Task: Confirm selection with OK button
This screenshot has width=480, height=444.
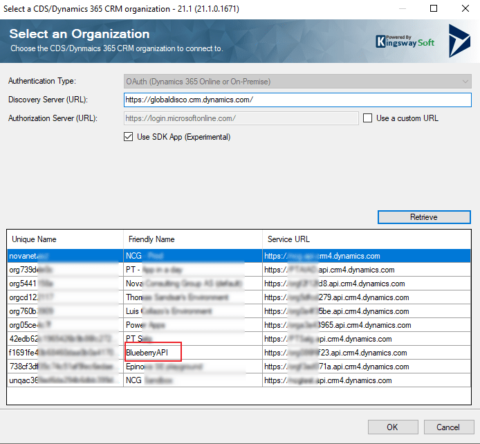Action: click(392, 427)
